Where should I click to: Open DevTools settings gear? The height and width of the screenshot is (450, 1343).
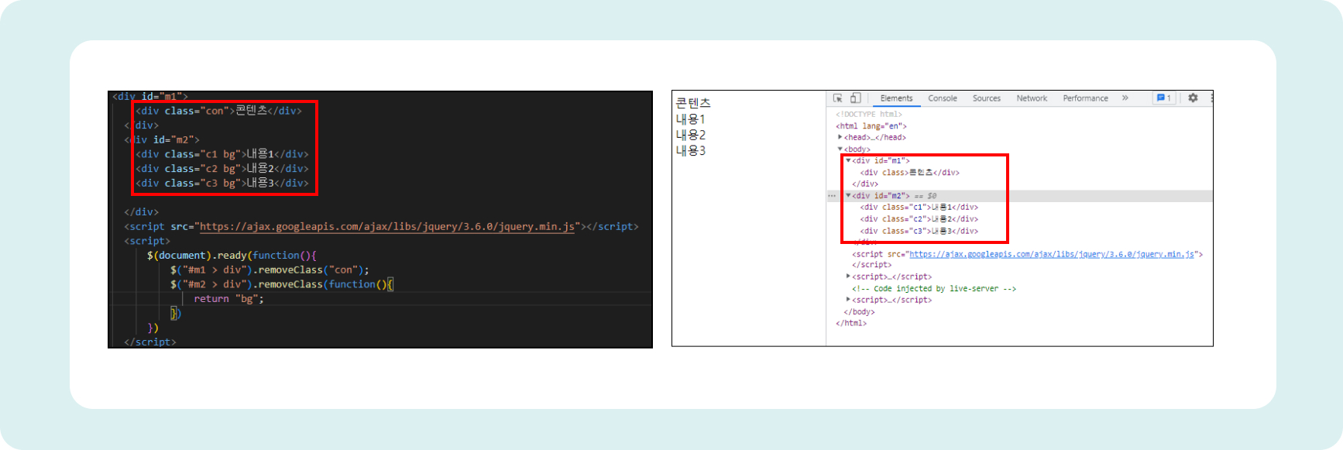[1193, 98]
